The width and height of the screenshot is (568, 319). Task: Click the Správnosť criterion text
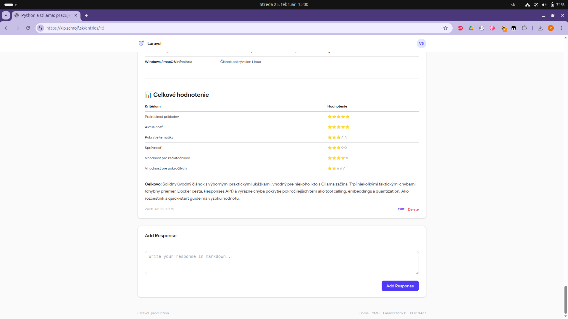click(153, 148)
